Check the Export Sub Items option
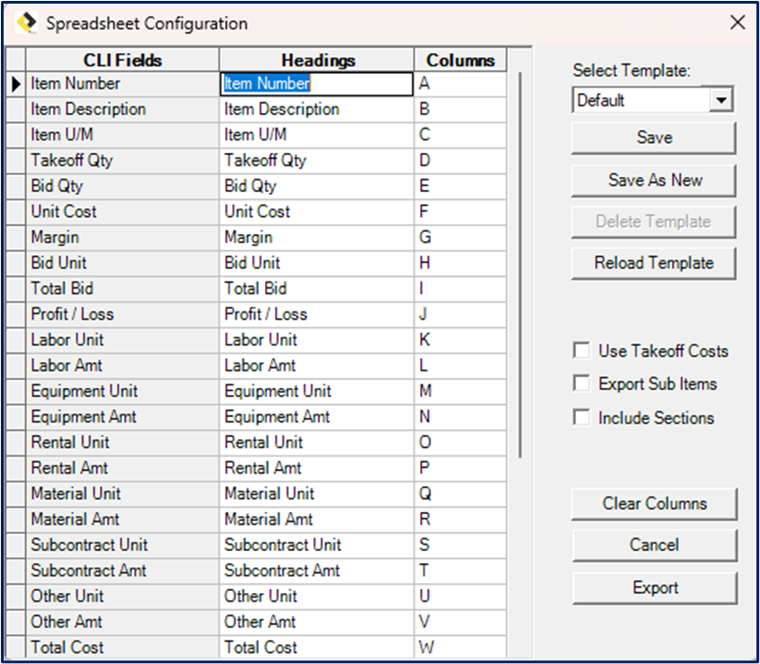The image size is (760, 664). tap(581, 383)
